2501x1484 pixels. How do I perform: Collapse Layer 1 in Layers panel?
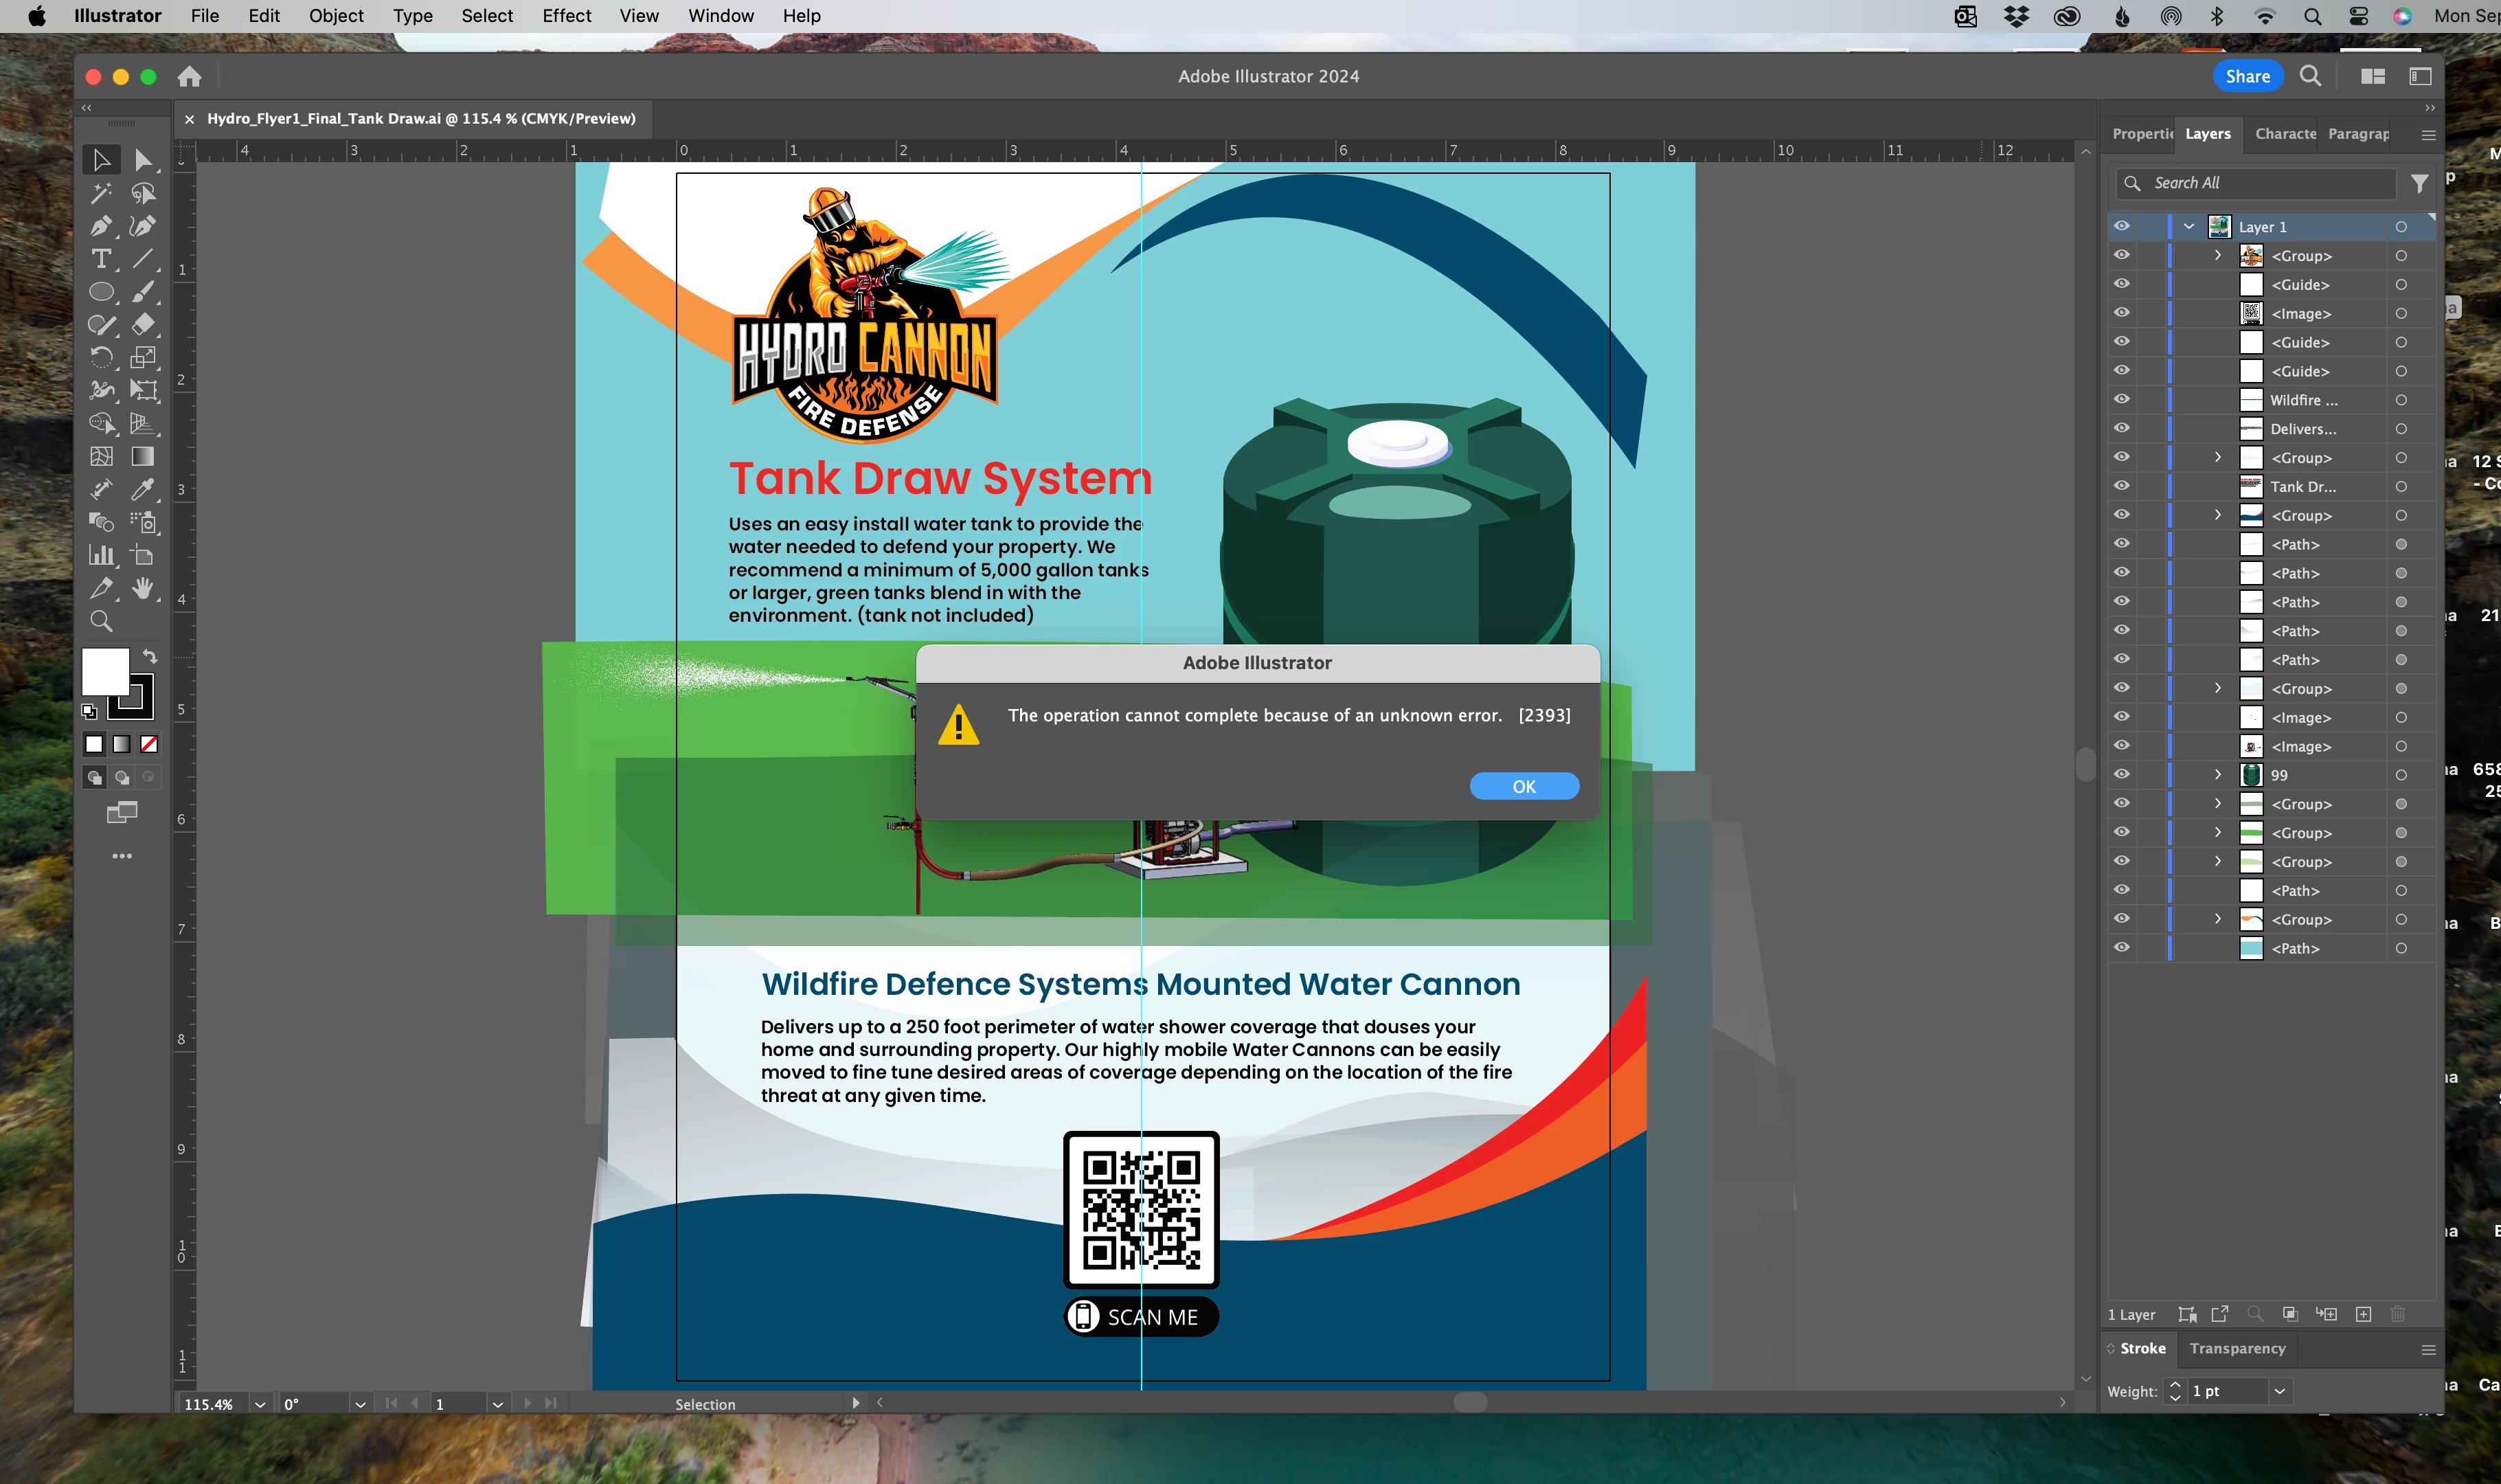pos(2189,227)
